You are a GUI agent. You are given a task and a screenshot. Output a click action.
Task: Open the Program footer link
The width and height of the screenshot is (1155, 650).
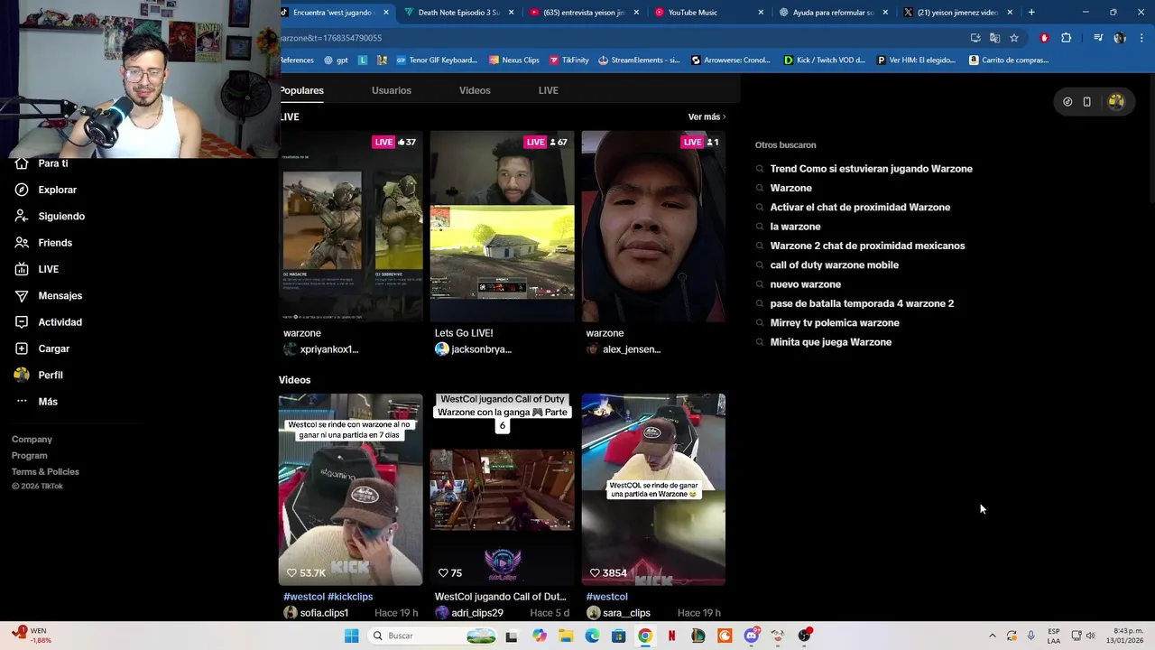(29, 455)
